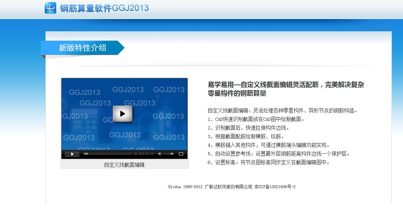Click item 2 识别截面后，快速拉伸构件边线
This screenshot has width=403, height=209.
(x=248, y=128)
